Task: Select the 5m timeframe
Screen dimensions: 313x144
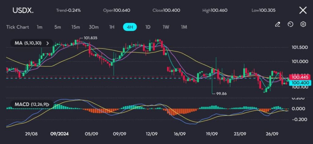Action: 57,27
